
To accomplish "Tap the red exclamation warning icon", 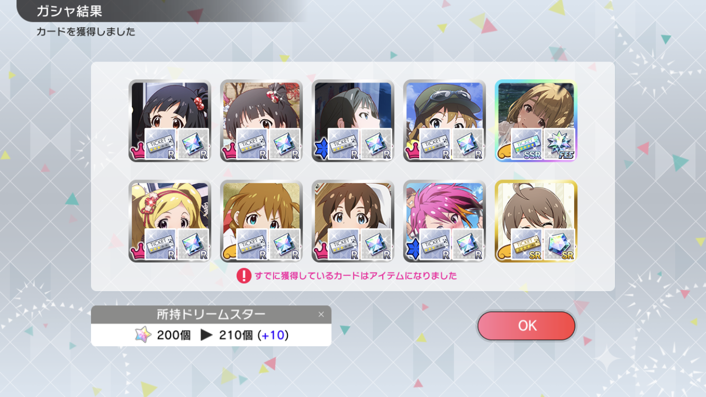I will coord(243,276).
